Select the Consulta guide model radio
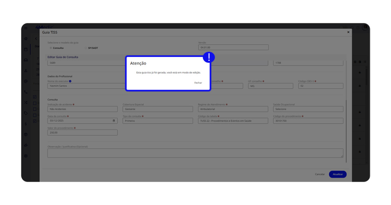 pyautogui.click(x=51, y=48)
